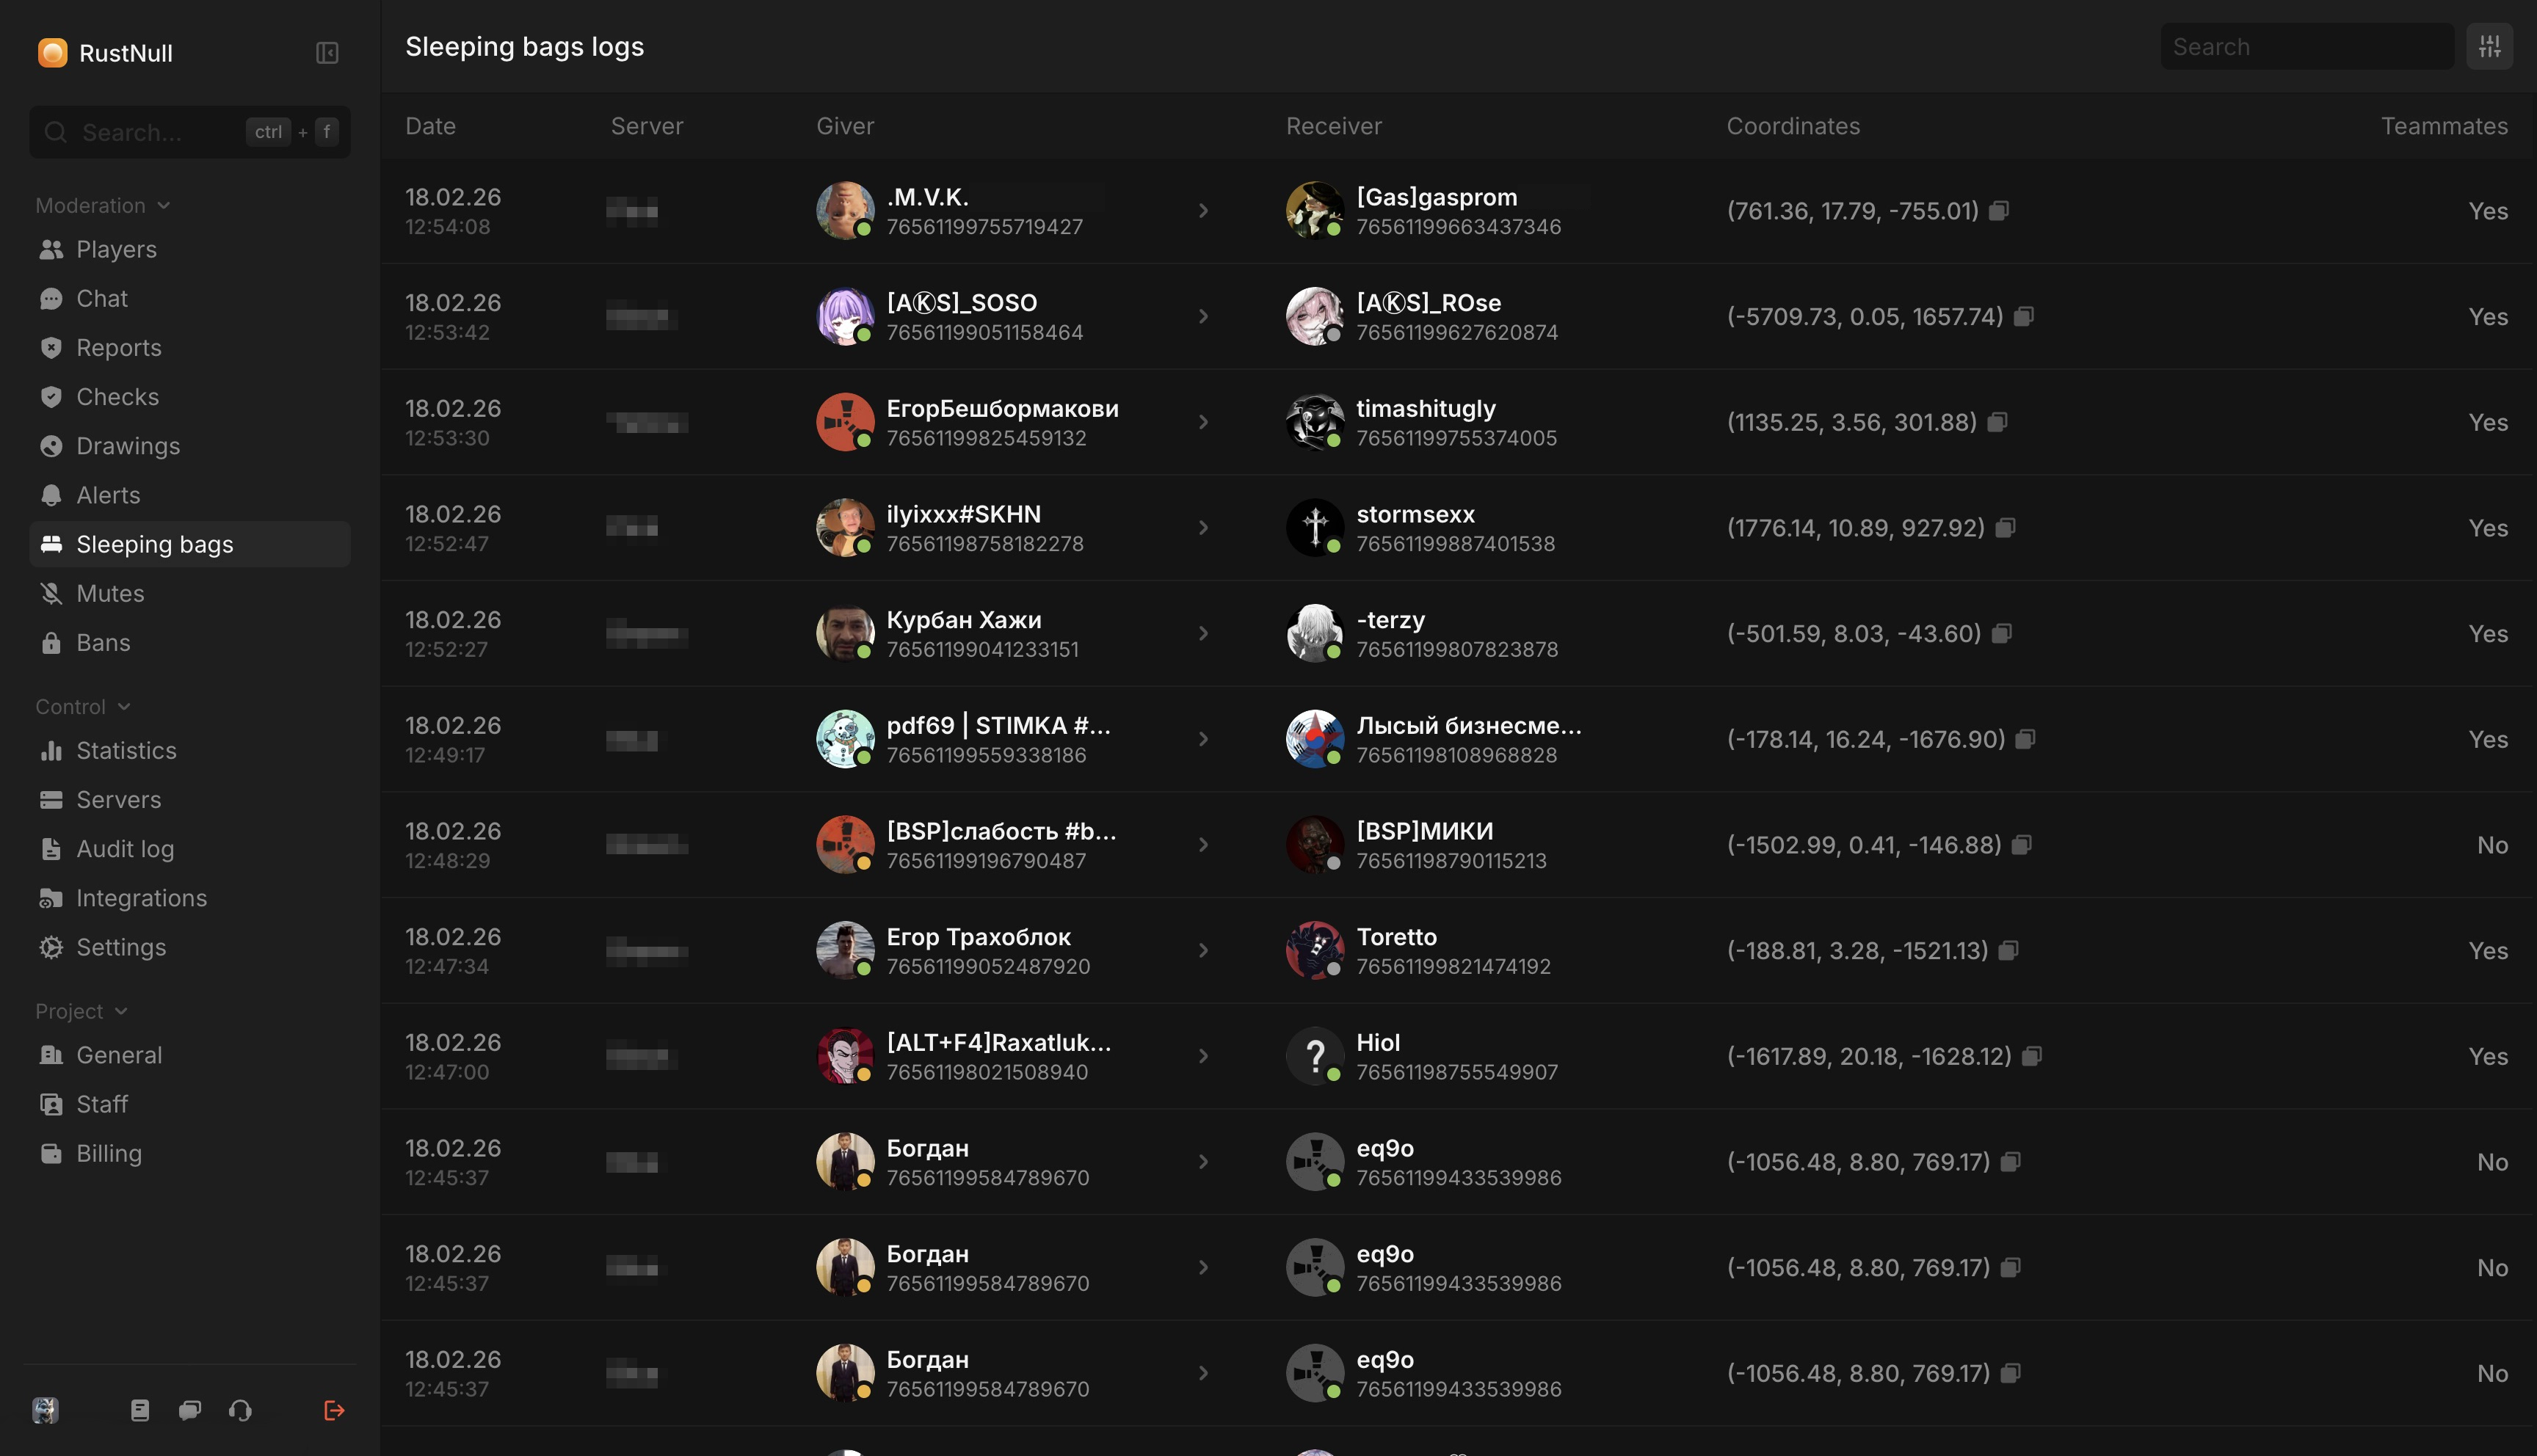Go to Audit log page
The image size is (2537, 1456).
(125, 849)
